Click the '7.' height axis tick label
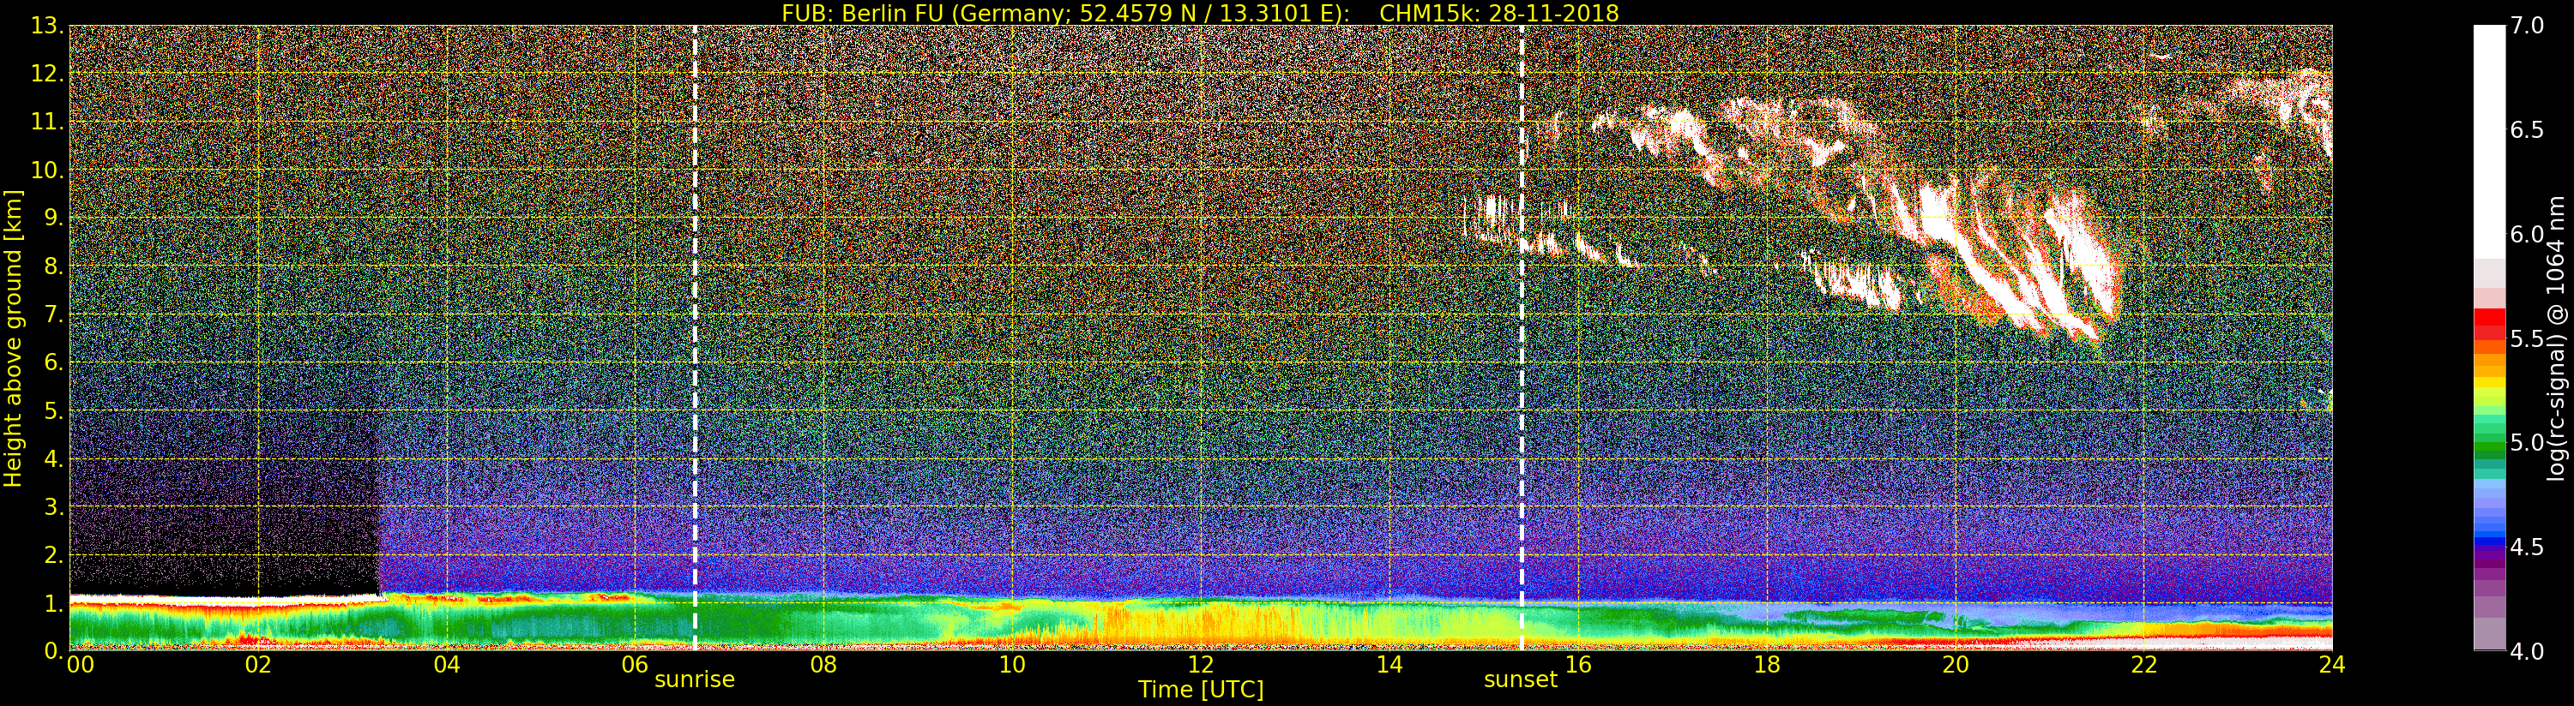Screen dimensions: 2574x706 click(x=54, y=314)
